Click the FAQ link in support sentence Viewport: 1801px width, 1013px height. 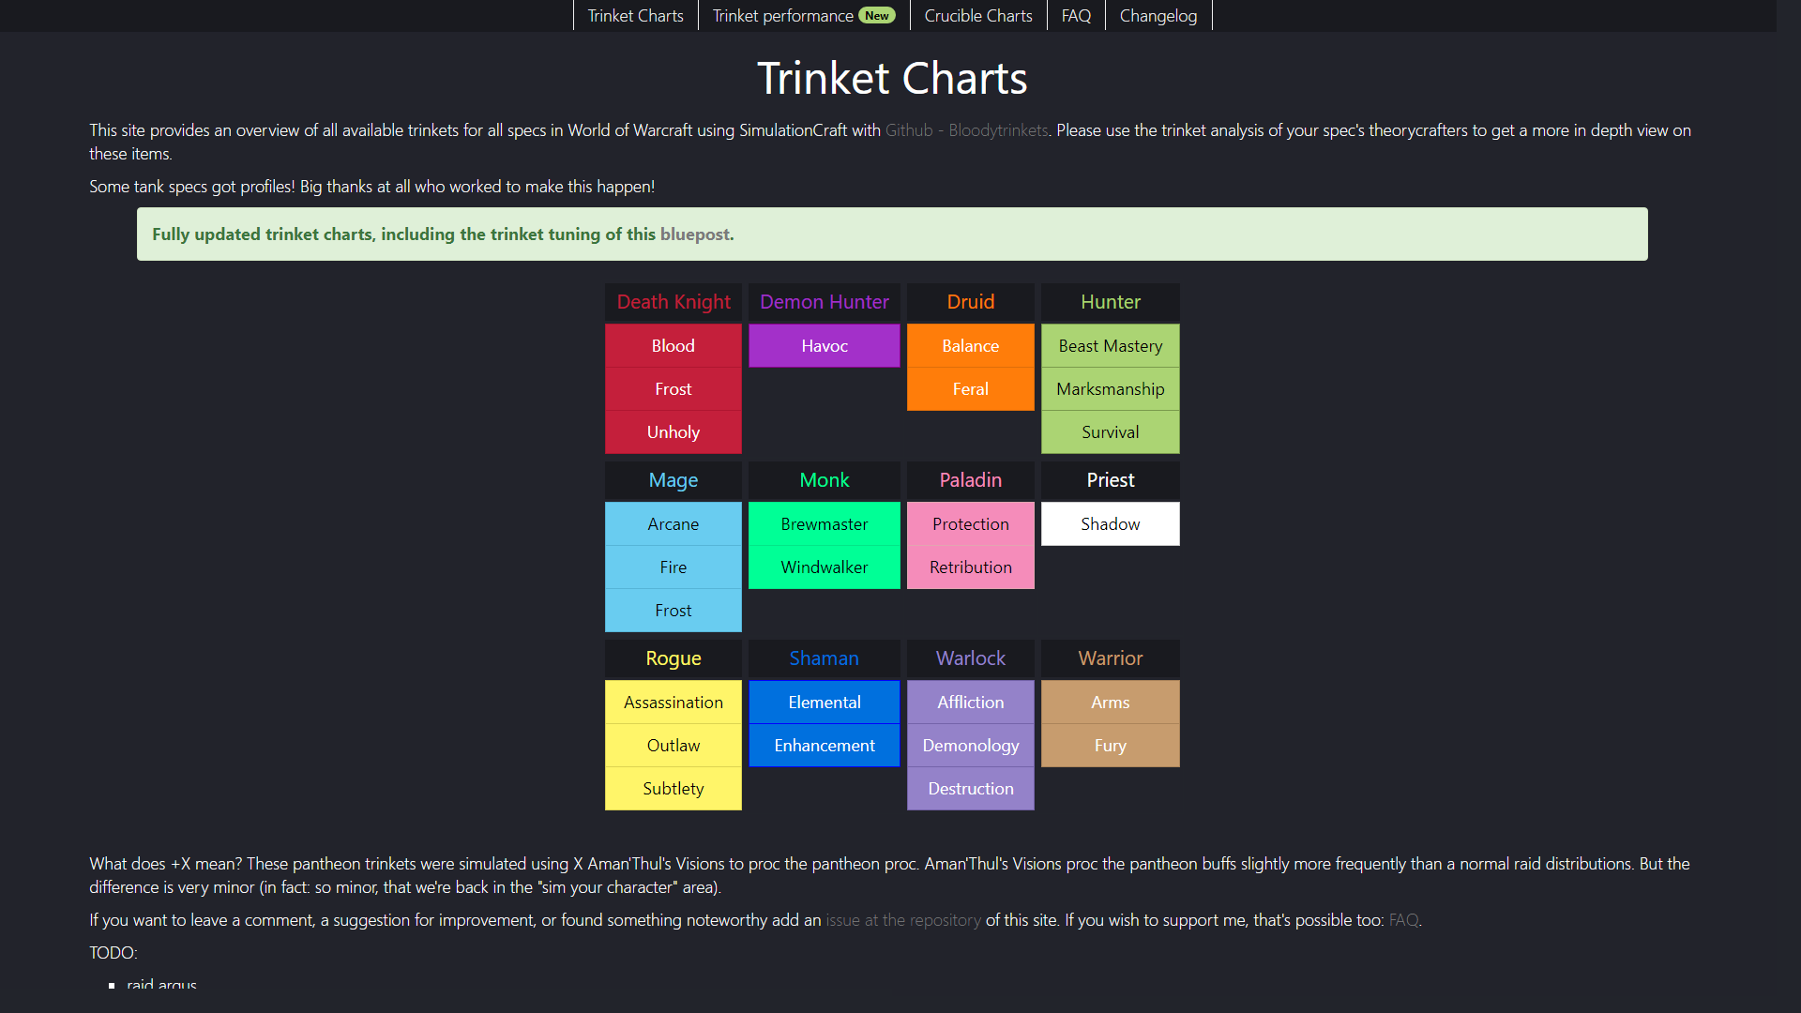(x=1403, y=920)
